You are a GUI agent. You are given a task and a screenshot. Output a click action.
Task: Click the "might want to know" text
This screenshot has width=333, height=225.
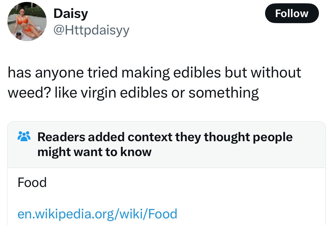[x=94, y=152]
